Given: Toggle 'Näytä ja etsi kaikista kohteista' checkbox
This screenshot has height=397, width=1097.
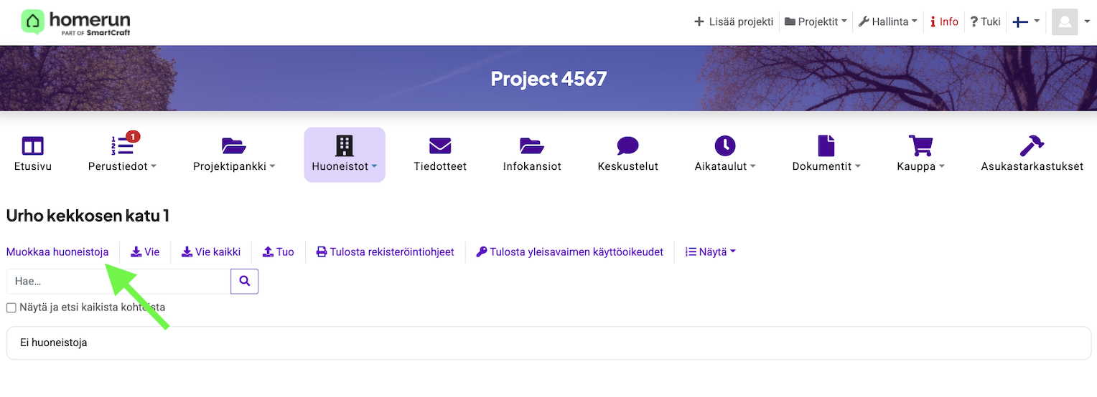Looking at the screenshot, I should [x=11, y=307].
